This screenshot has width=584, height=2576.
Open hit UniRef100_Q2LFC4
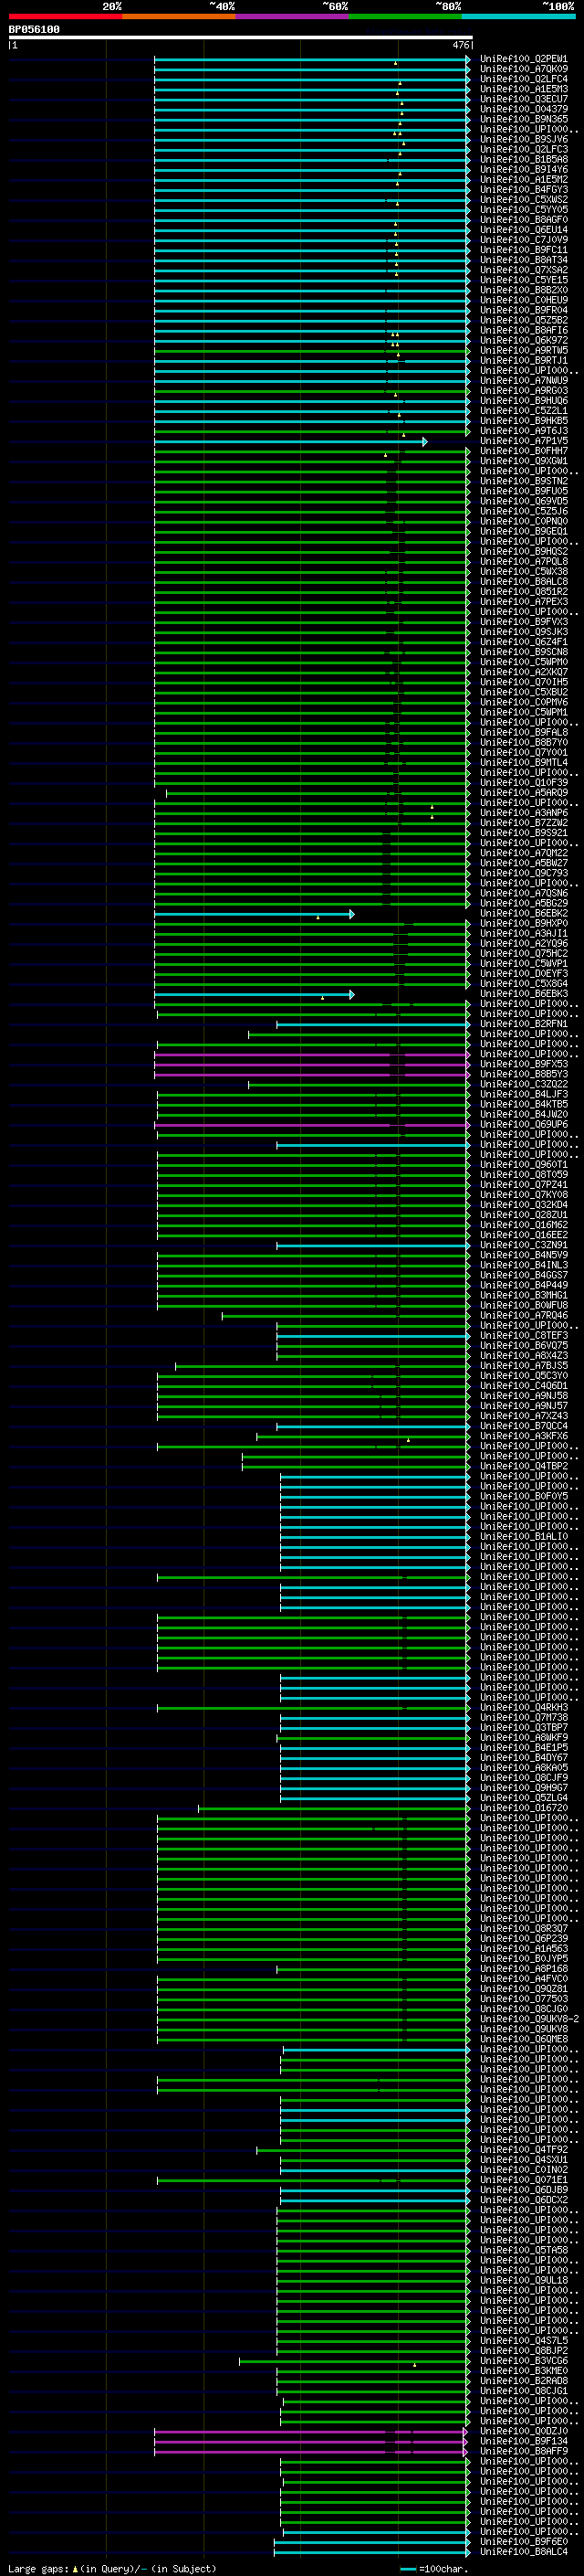[523, 79]
